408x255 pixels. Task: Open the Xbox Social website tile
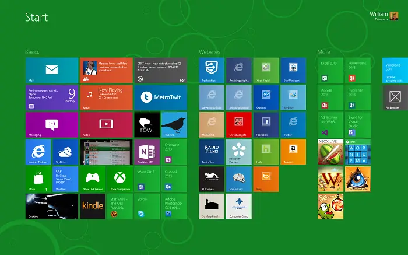click(x=266, y=71)
